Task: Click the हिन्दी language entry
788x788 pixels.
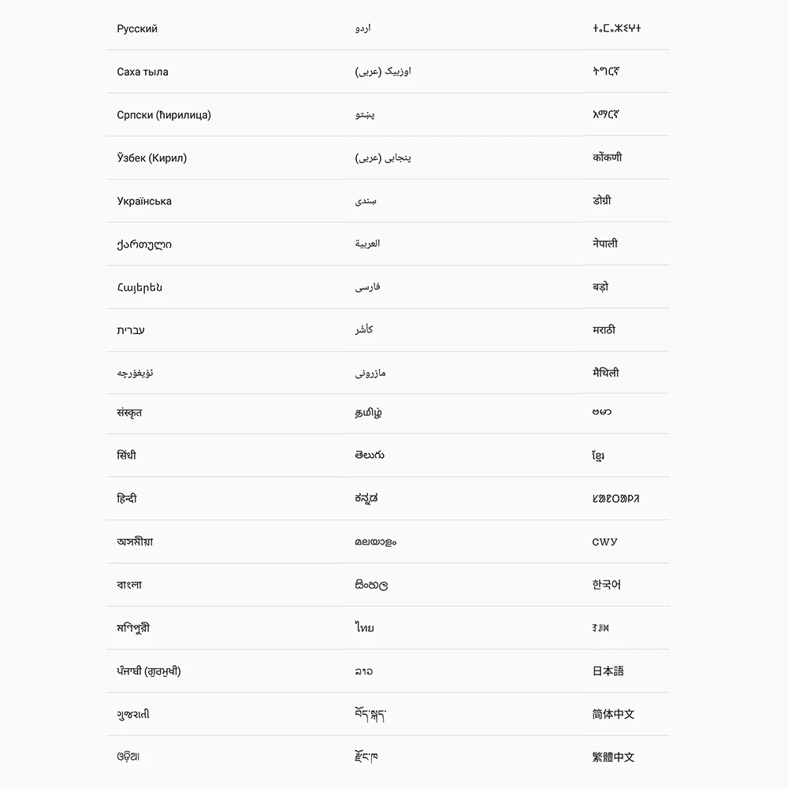Action: tap(127, 499)
